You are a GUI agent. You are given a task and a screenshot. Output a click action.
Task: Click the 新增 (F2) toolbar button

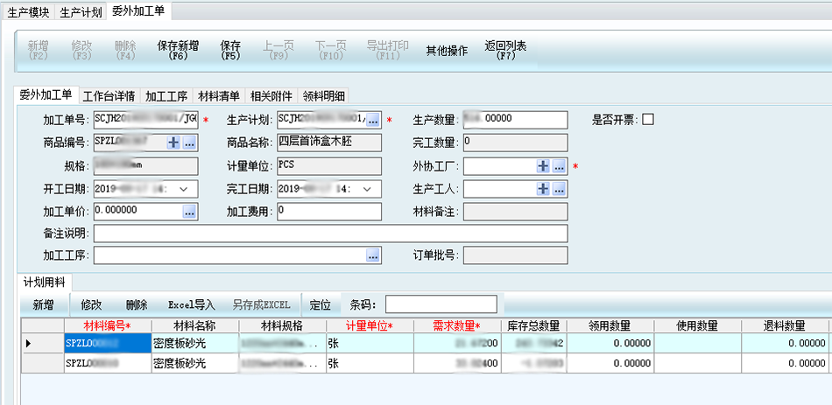(39, 51)
